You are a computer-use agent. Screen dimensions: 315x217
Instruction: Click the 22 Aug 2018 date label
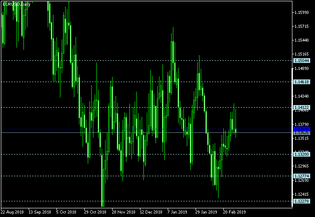[12, 212]
